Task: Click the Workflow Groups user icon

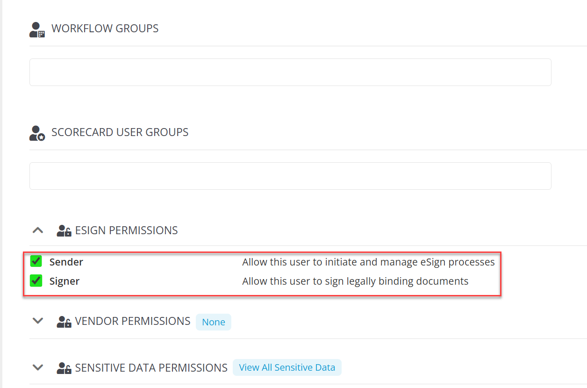Action: [x=37, y=29]
